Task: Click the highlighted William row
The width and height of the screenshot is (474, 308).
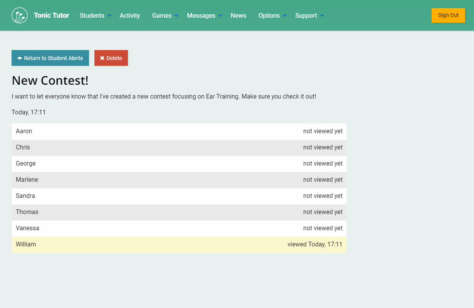Action: coord(179,244)
